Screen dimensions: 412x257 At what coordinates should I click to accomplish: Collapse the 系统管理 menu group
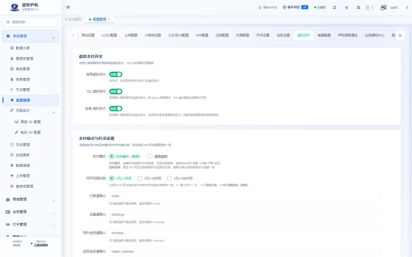[30, 36]
